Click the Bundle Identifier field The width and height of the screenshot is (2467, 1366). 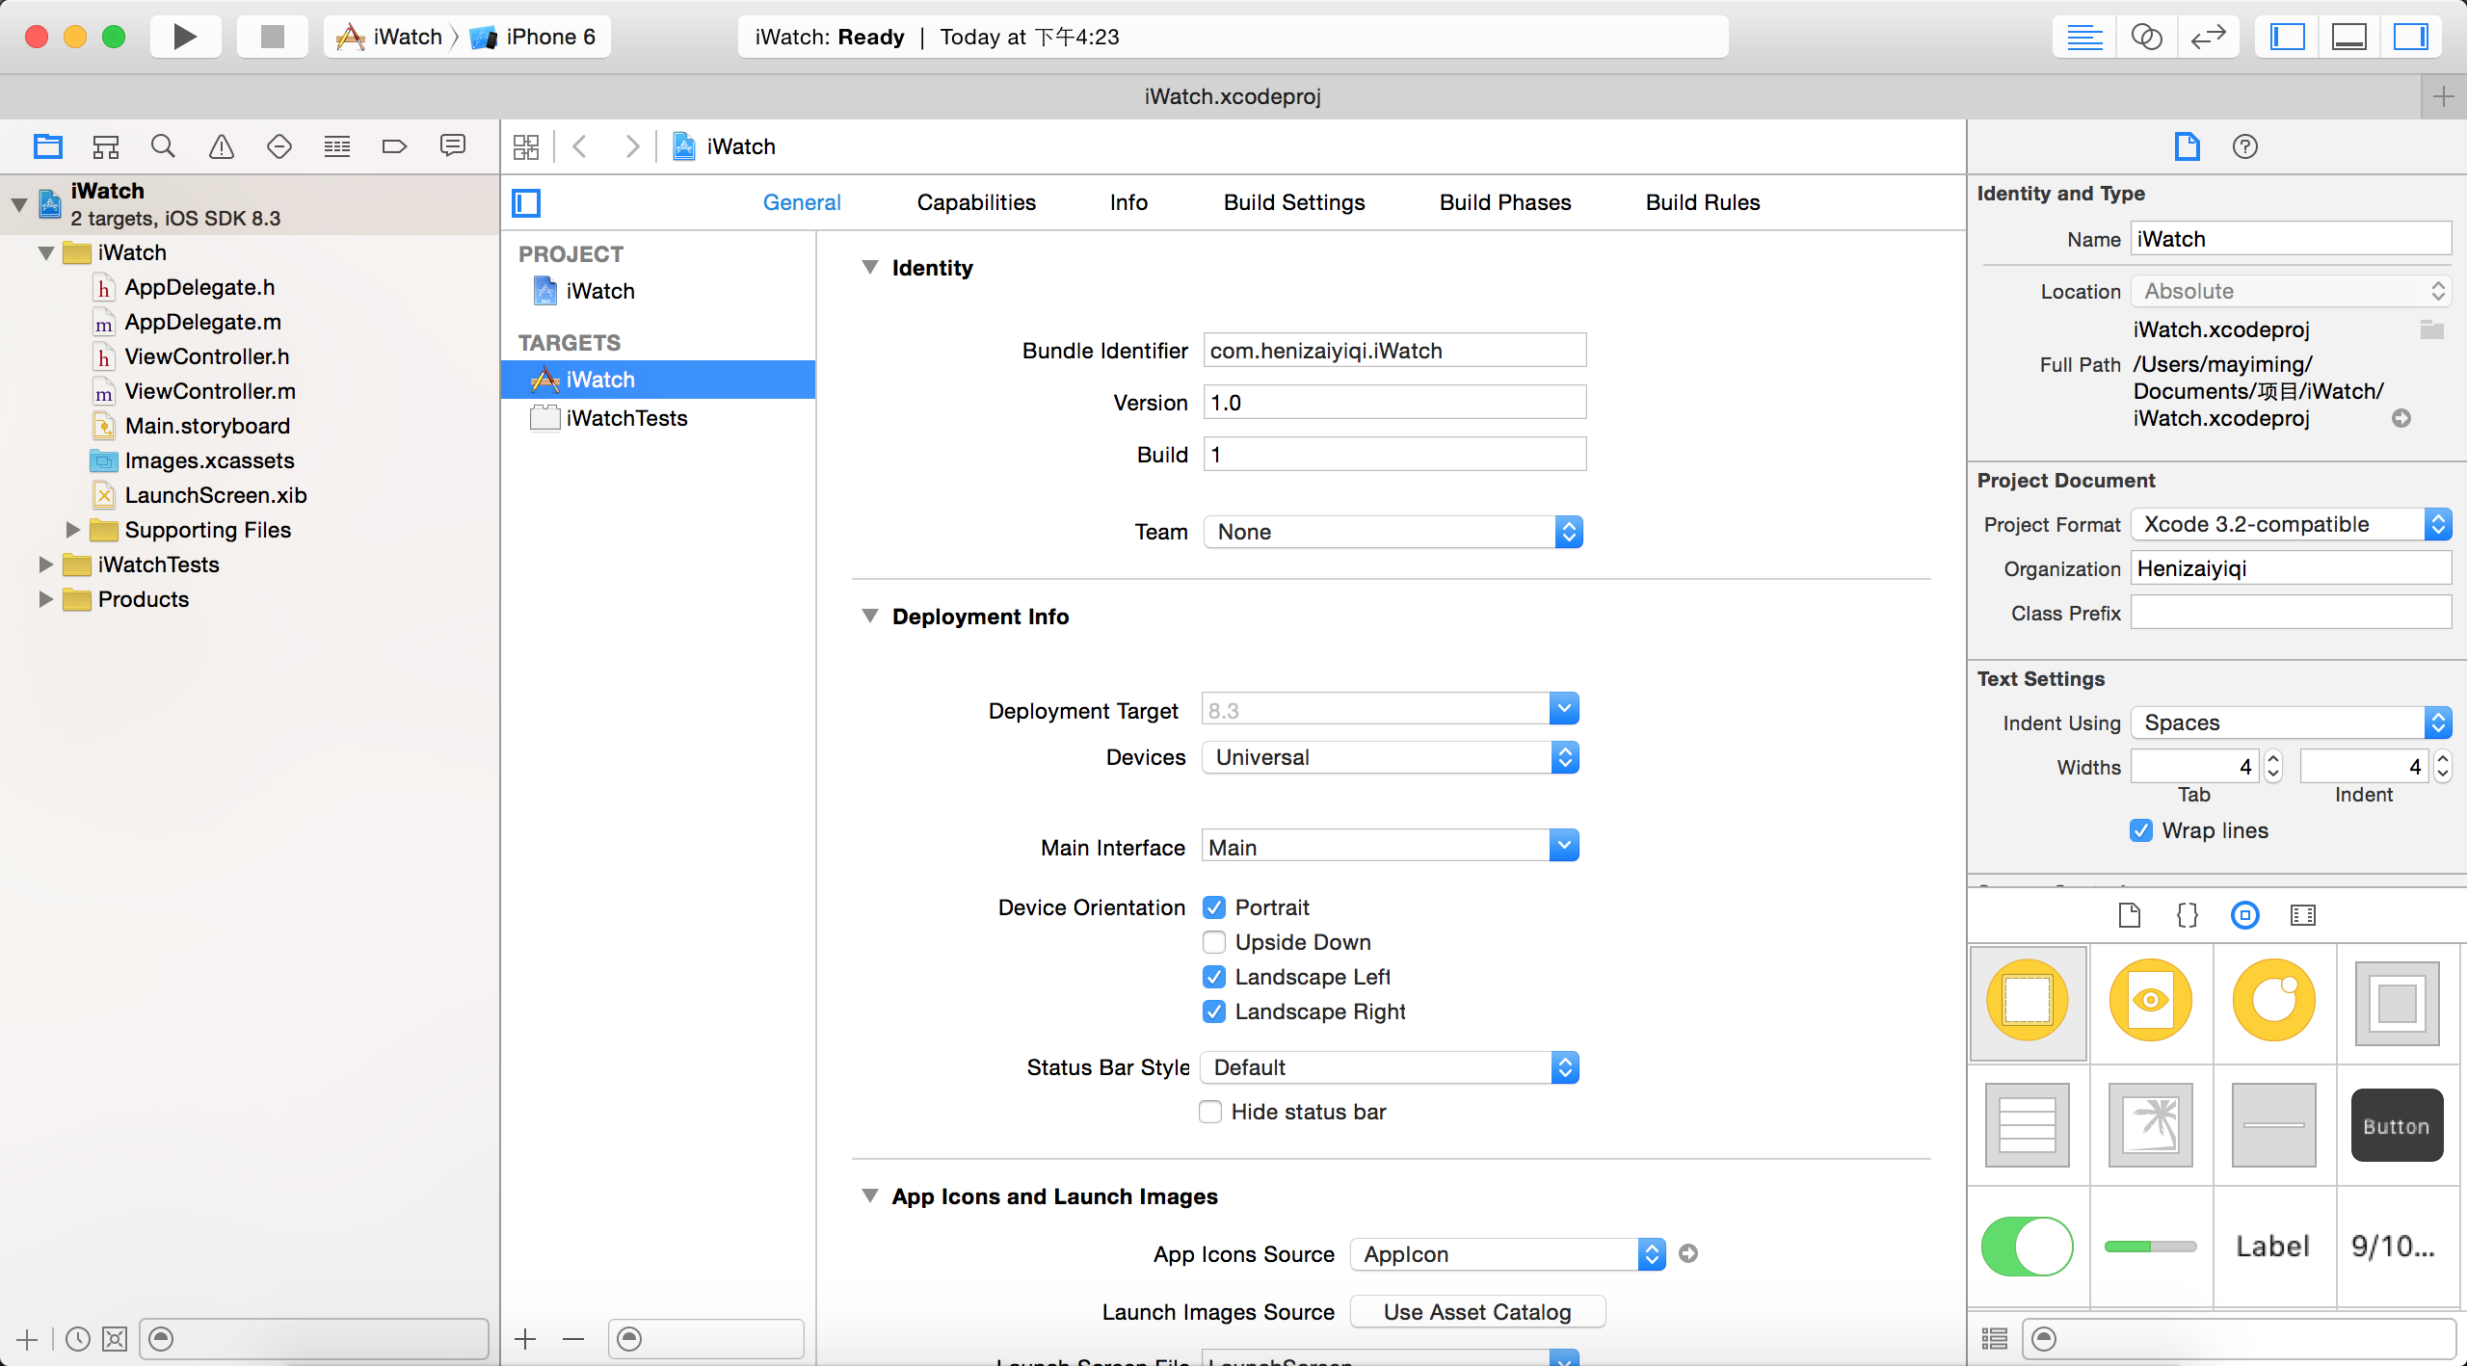1394,351
